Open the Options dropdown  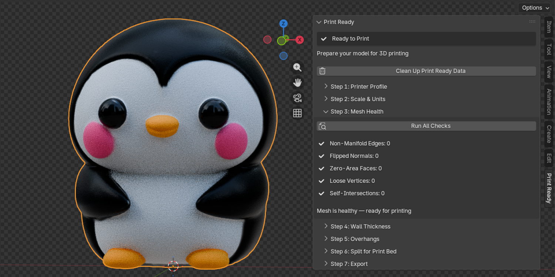coord(534,8)
